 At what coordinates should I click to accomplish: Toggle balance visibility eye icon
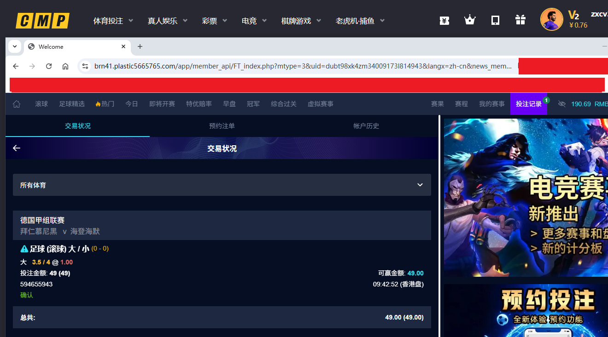tap(561, 104)
